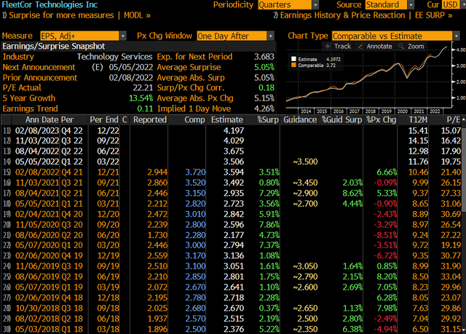
Task: Click the P/E column header
Action: [453, 120]
